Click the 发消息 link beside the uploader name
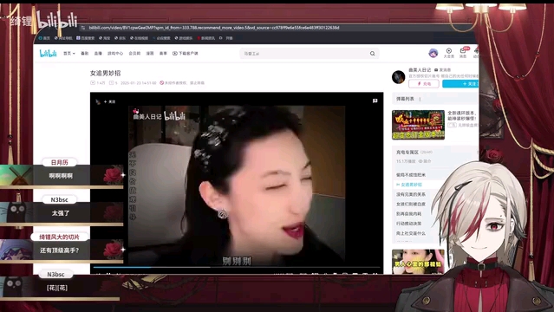This screenshot has height=312, width=554. tap(442, 70)
